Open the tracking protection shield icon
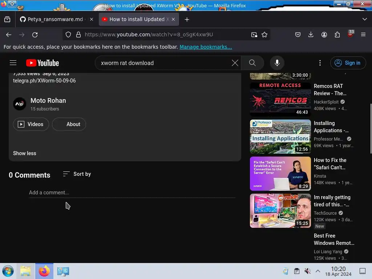Screen dimensions: 372x279 point(68,35)
